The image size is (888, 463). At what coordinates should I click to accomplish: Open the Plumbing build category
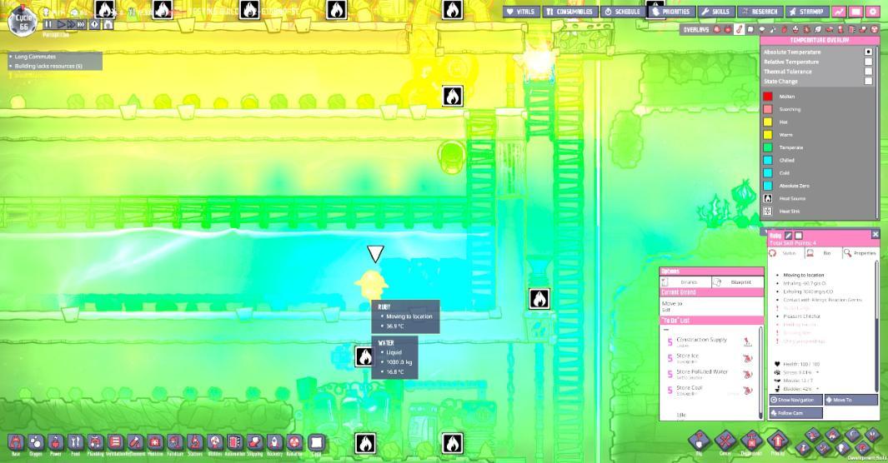click(x=95, y=442)
